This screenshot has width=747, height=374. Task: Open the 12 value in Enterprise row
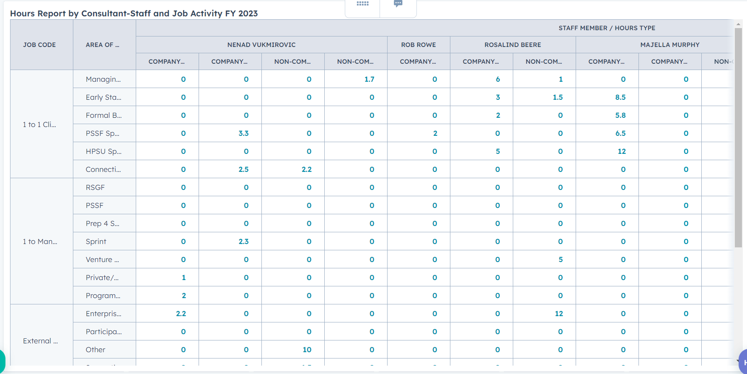(559, 314)
